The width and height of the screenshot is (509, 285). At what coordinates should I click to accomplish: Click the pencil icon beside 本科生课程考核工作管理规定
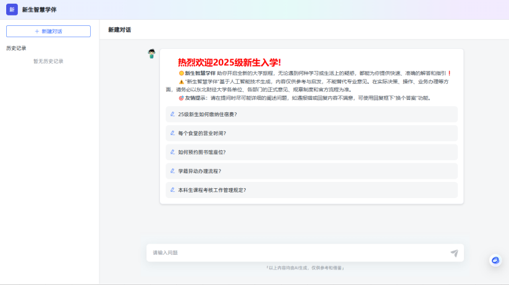click(x=172, y=190)
